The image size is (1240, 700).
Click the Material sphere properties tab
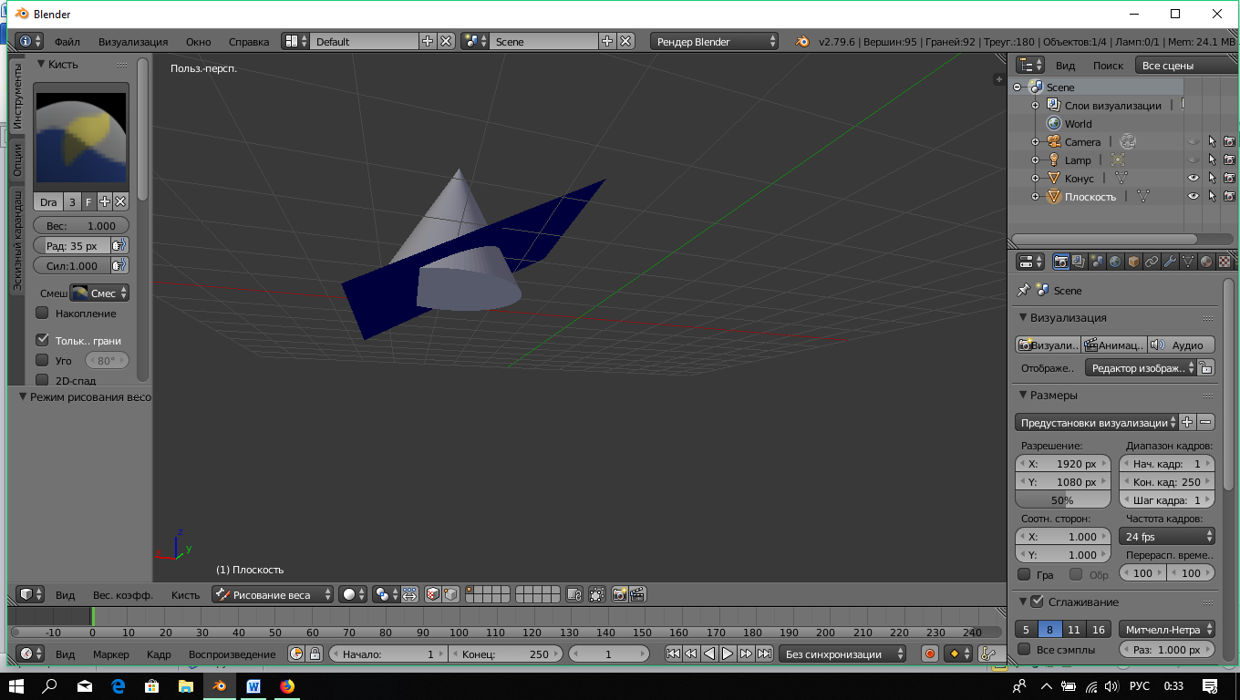(x=1206, y=262)
